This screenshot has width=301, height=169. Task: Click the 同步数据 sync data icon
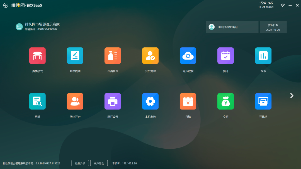pos(188,56)
